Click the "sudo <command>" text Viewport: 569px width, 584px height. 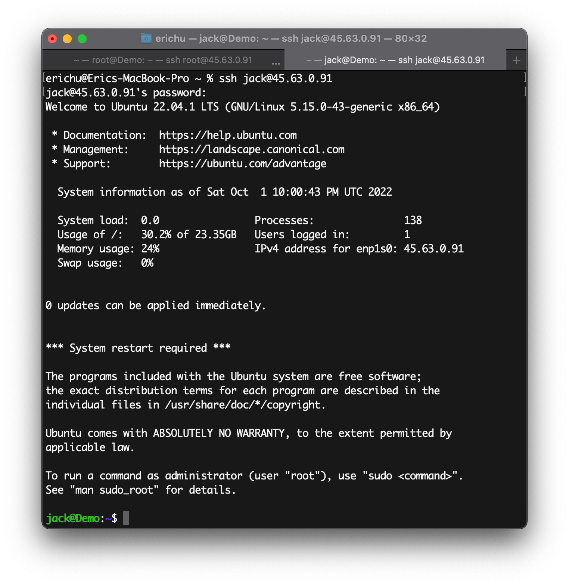(410, 476)
